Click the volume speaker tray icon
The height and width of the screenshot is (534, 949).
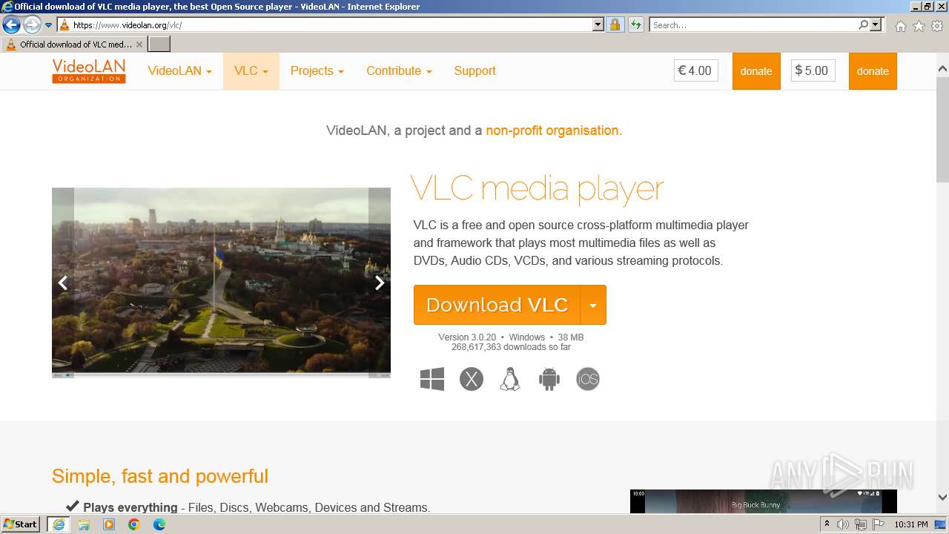click(843, 524)
